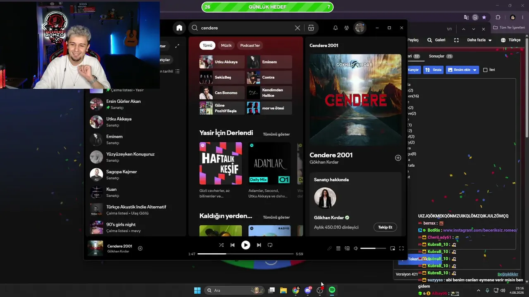Open the Kendimden Hallice shortcut tile
The height and width of the screenshot is (297, 529).
pyautogui.click(x=269, y=93)
